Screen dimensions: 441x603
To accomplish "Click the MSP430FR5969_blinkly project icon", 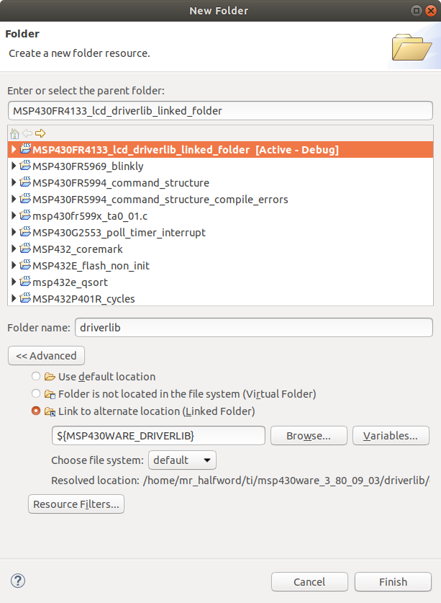I will click(x=25, y=166).
